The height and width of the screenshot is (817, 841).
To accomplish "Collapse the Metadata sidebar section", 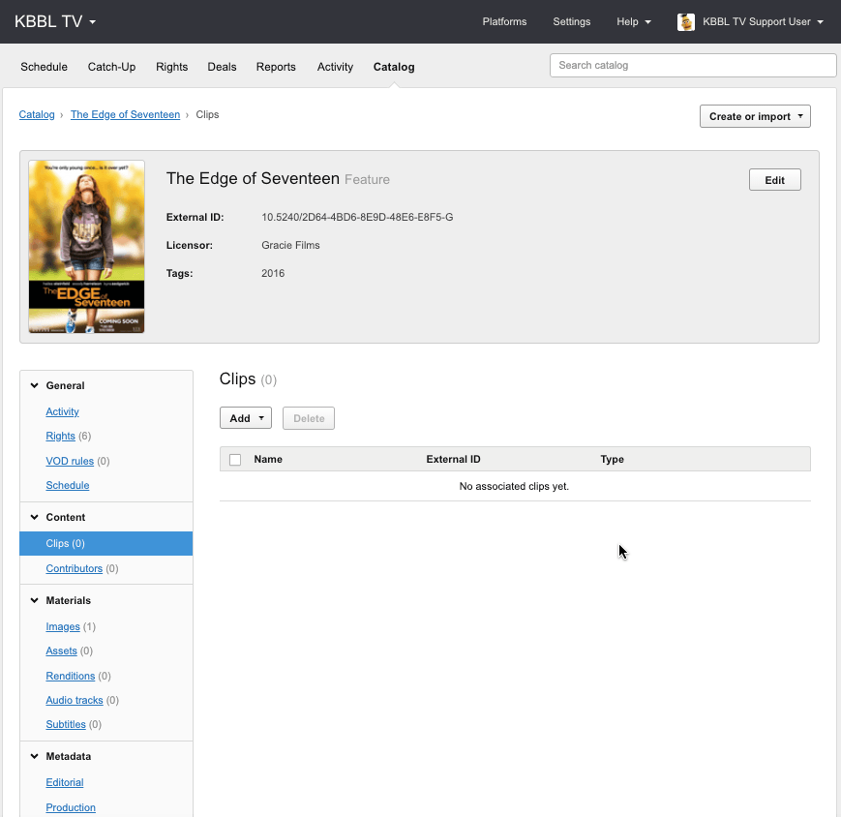I will tap(34, 756).
